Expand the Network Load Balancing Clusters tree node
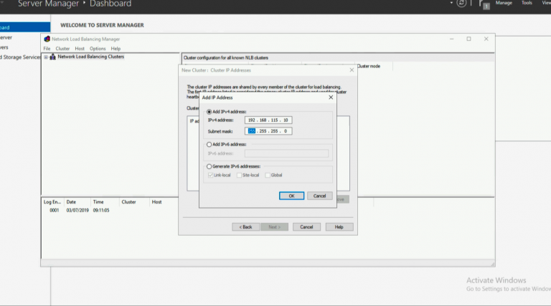 [46, 57]
